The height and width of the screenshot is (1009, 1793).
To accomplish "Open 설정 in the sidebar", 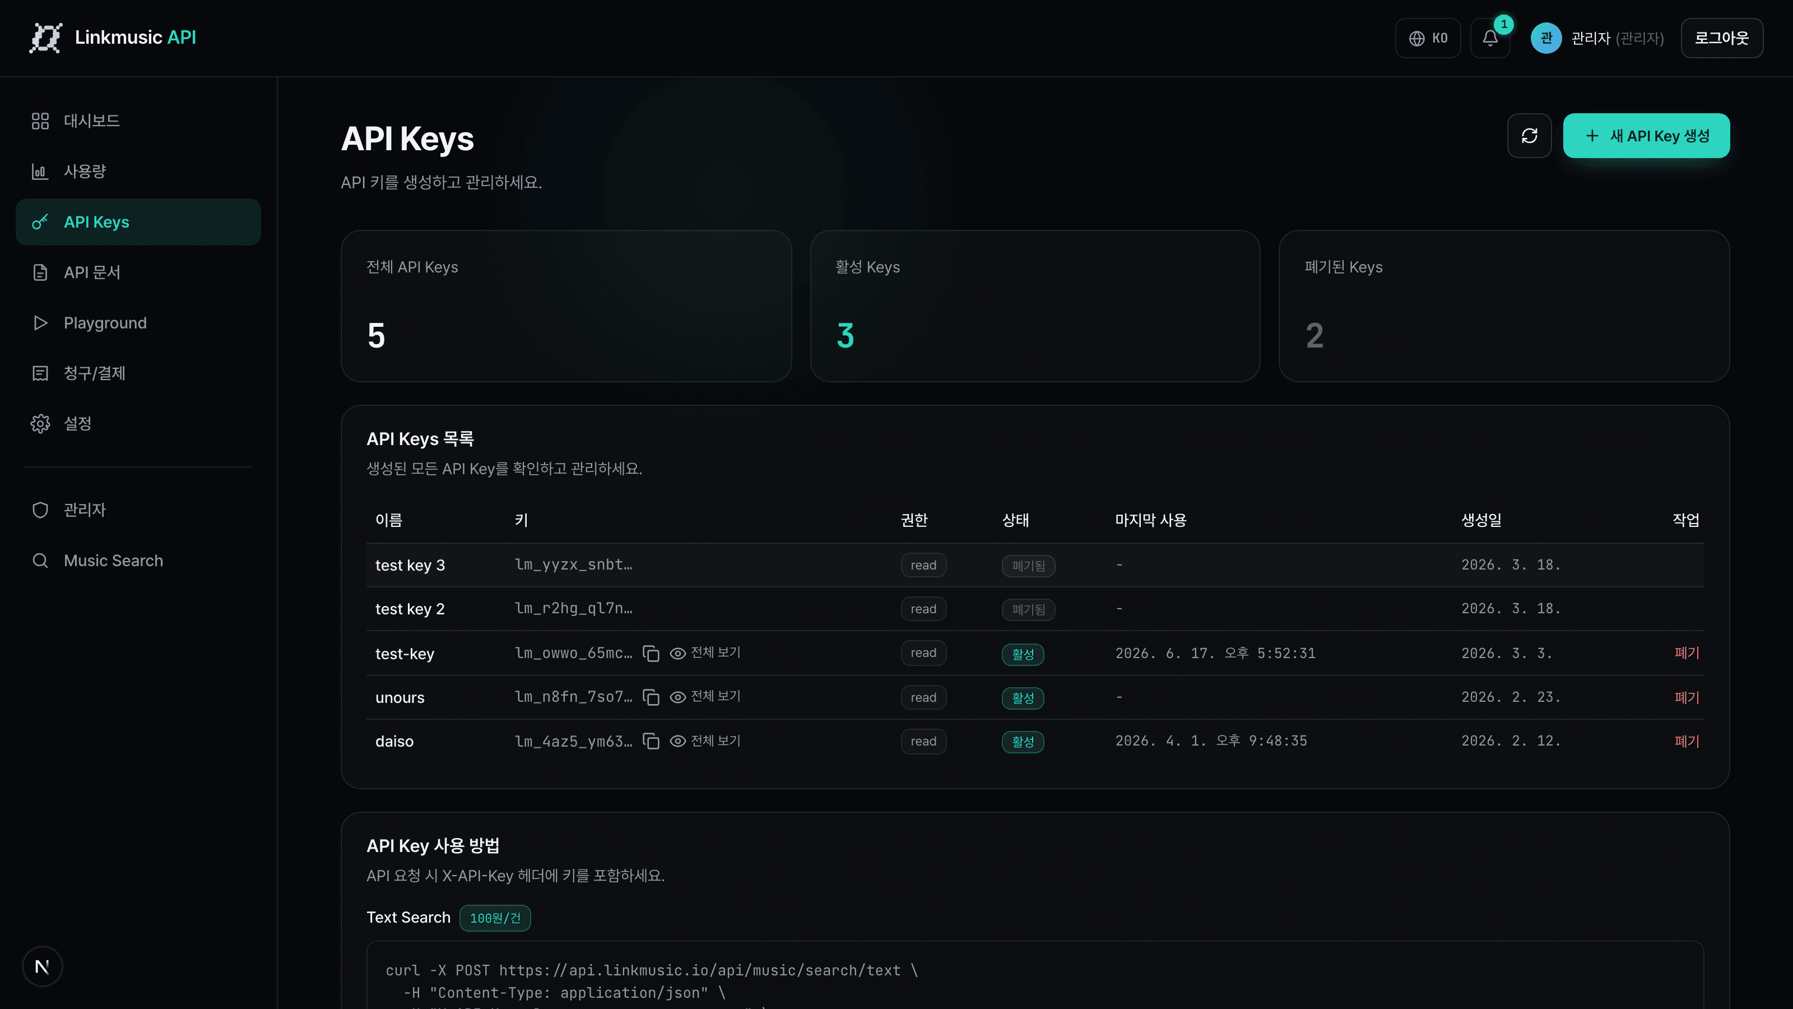I will click(138, 423).
